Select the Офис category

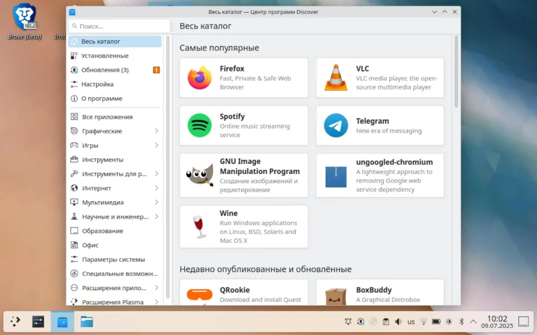click(90, 245)
